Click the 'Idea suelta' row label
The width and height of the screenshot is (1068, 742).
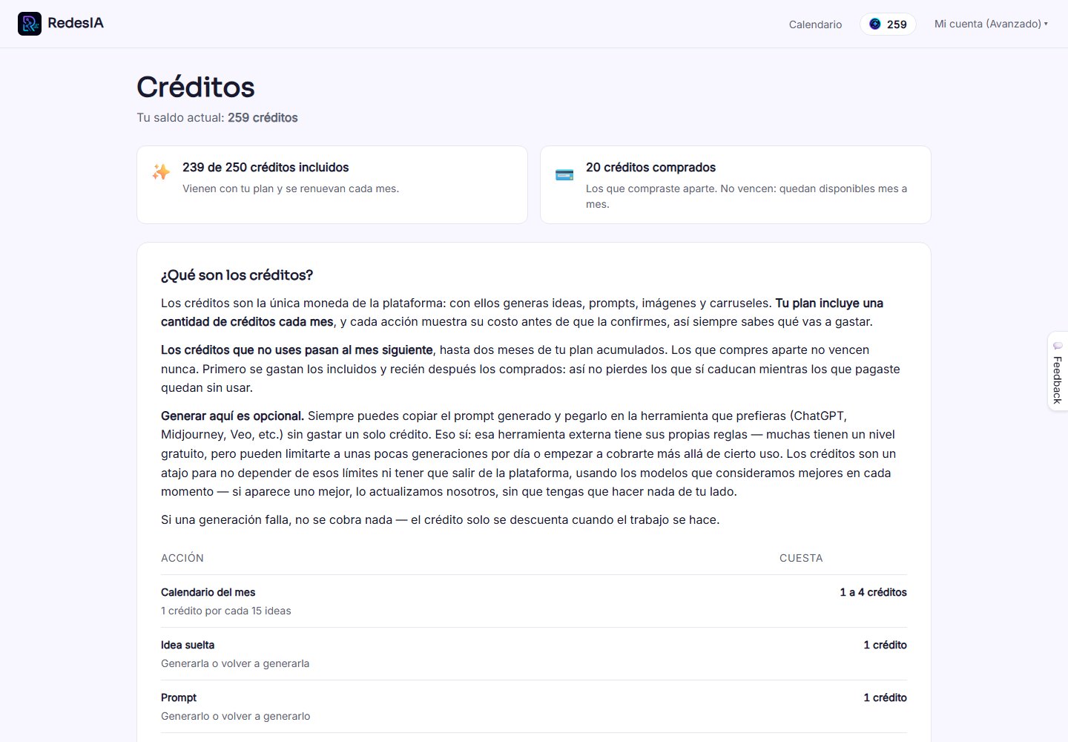tap(188, 645)
